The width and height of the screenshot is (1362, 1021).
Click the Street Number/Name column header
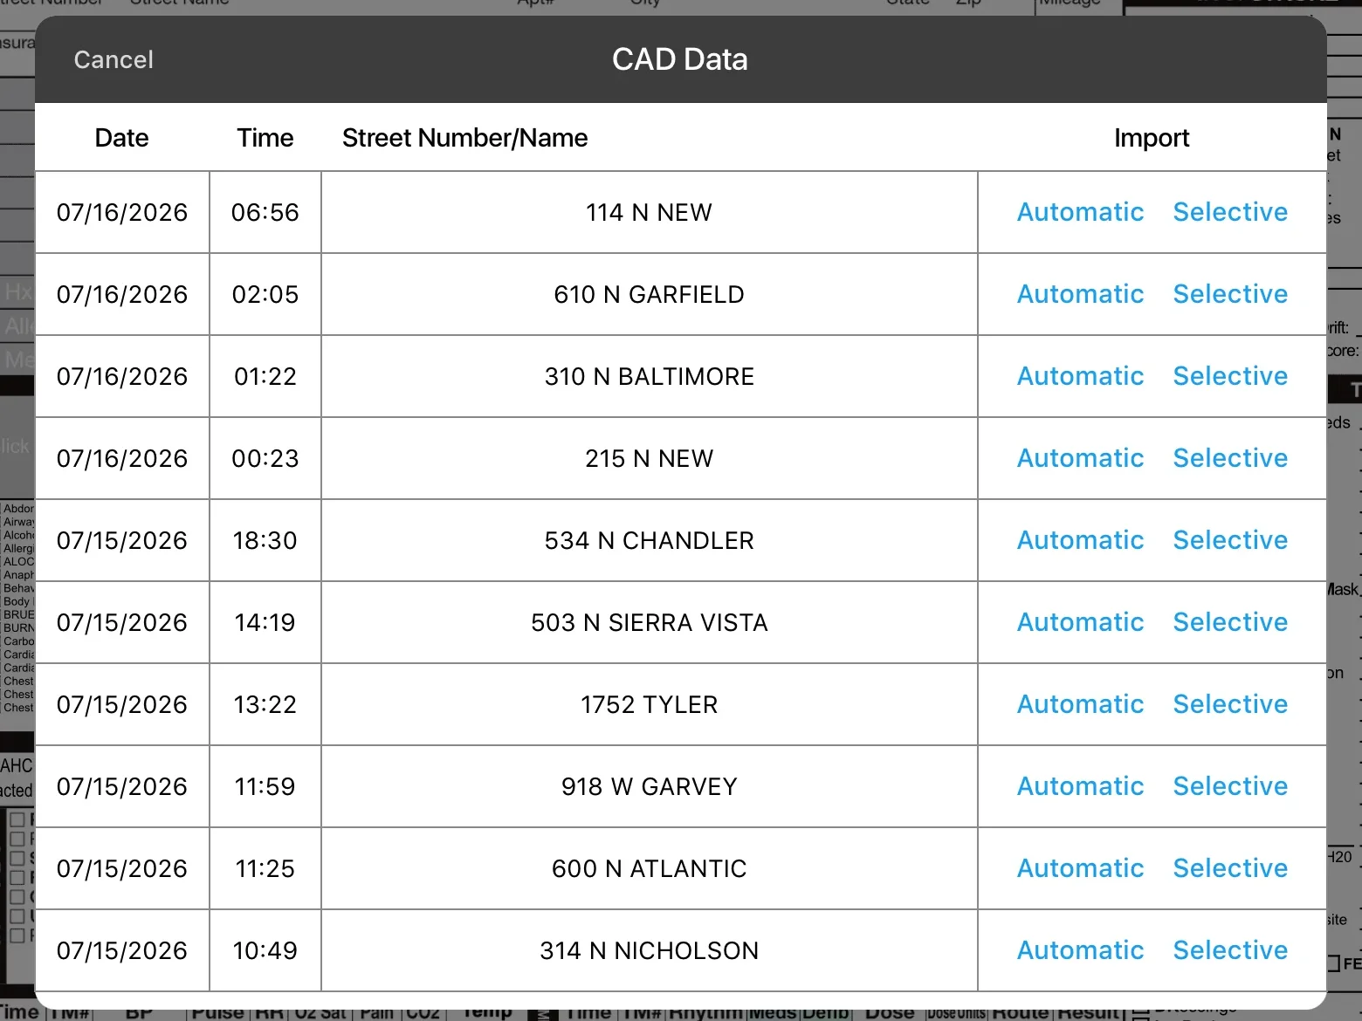click(x=464, y=138)
